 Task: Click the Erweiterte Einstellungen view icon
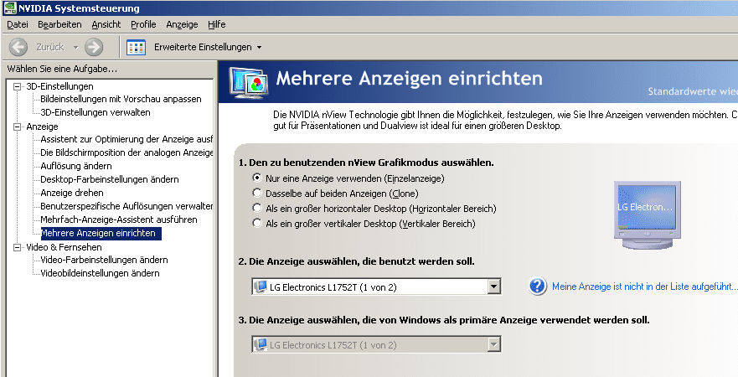coord(136,47)
